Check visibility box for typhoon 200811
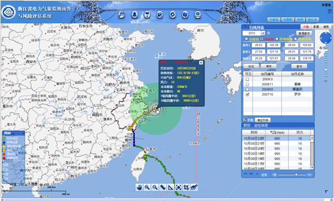 [247, 85]
